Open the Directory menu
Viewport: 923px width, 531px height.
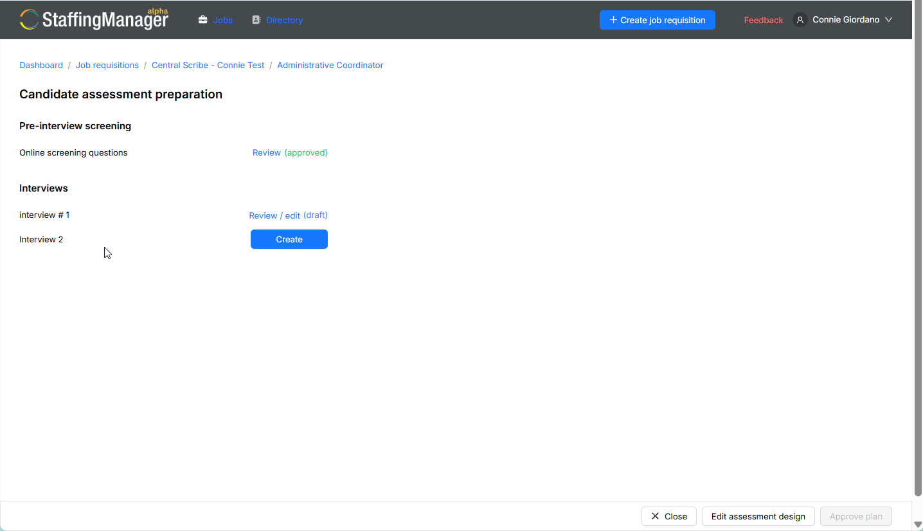tap(285, 20)
